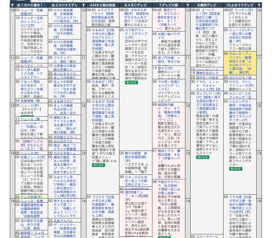Open きょうの健康 program link

click(65, 109)
